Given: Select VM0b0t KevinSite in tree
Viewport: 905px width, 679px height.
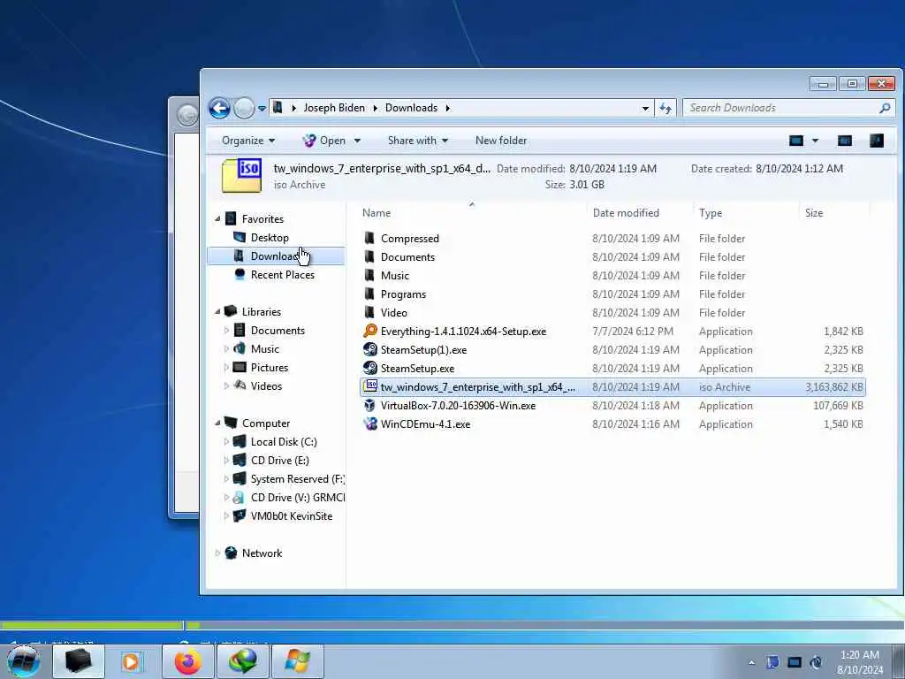Looking at the screenshot, I should click(x=292, y=516).
